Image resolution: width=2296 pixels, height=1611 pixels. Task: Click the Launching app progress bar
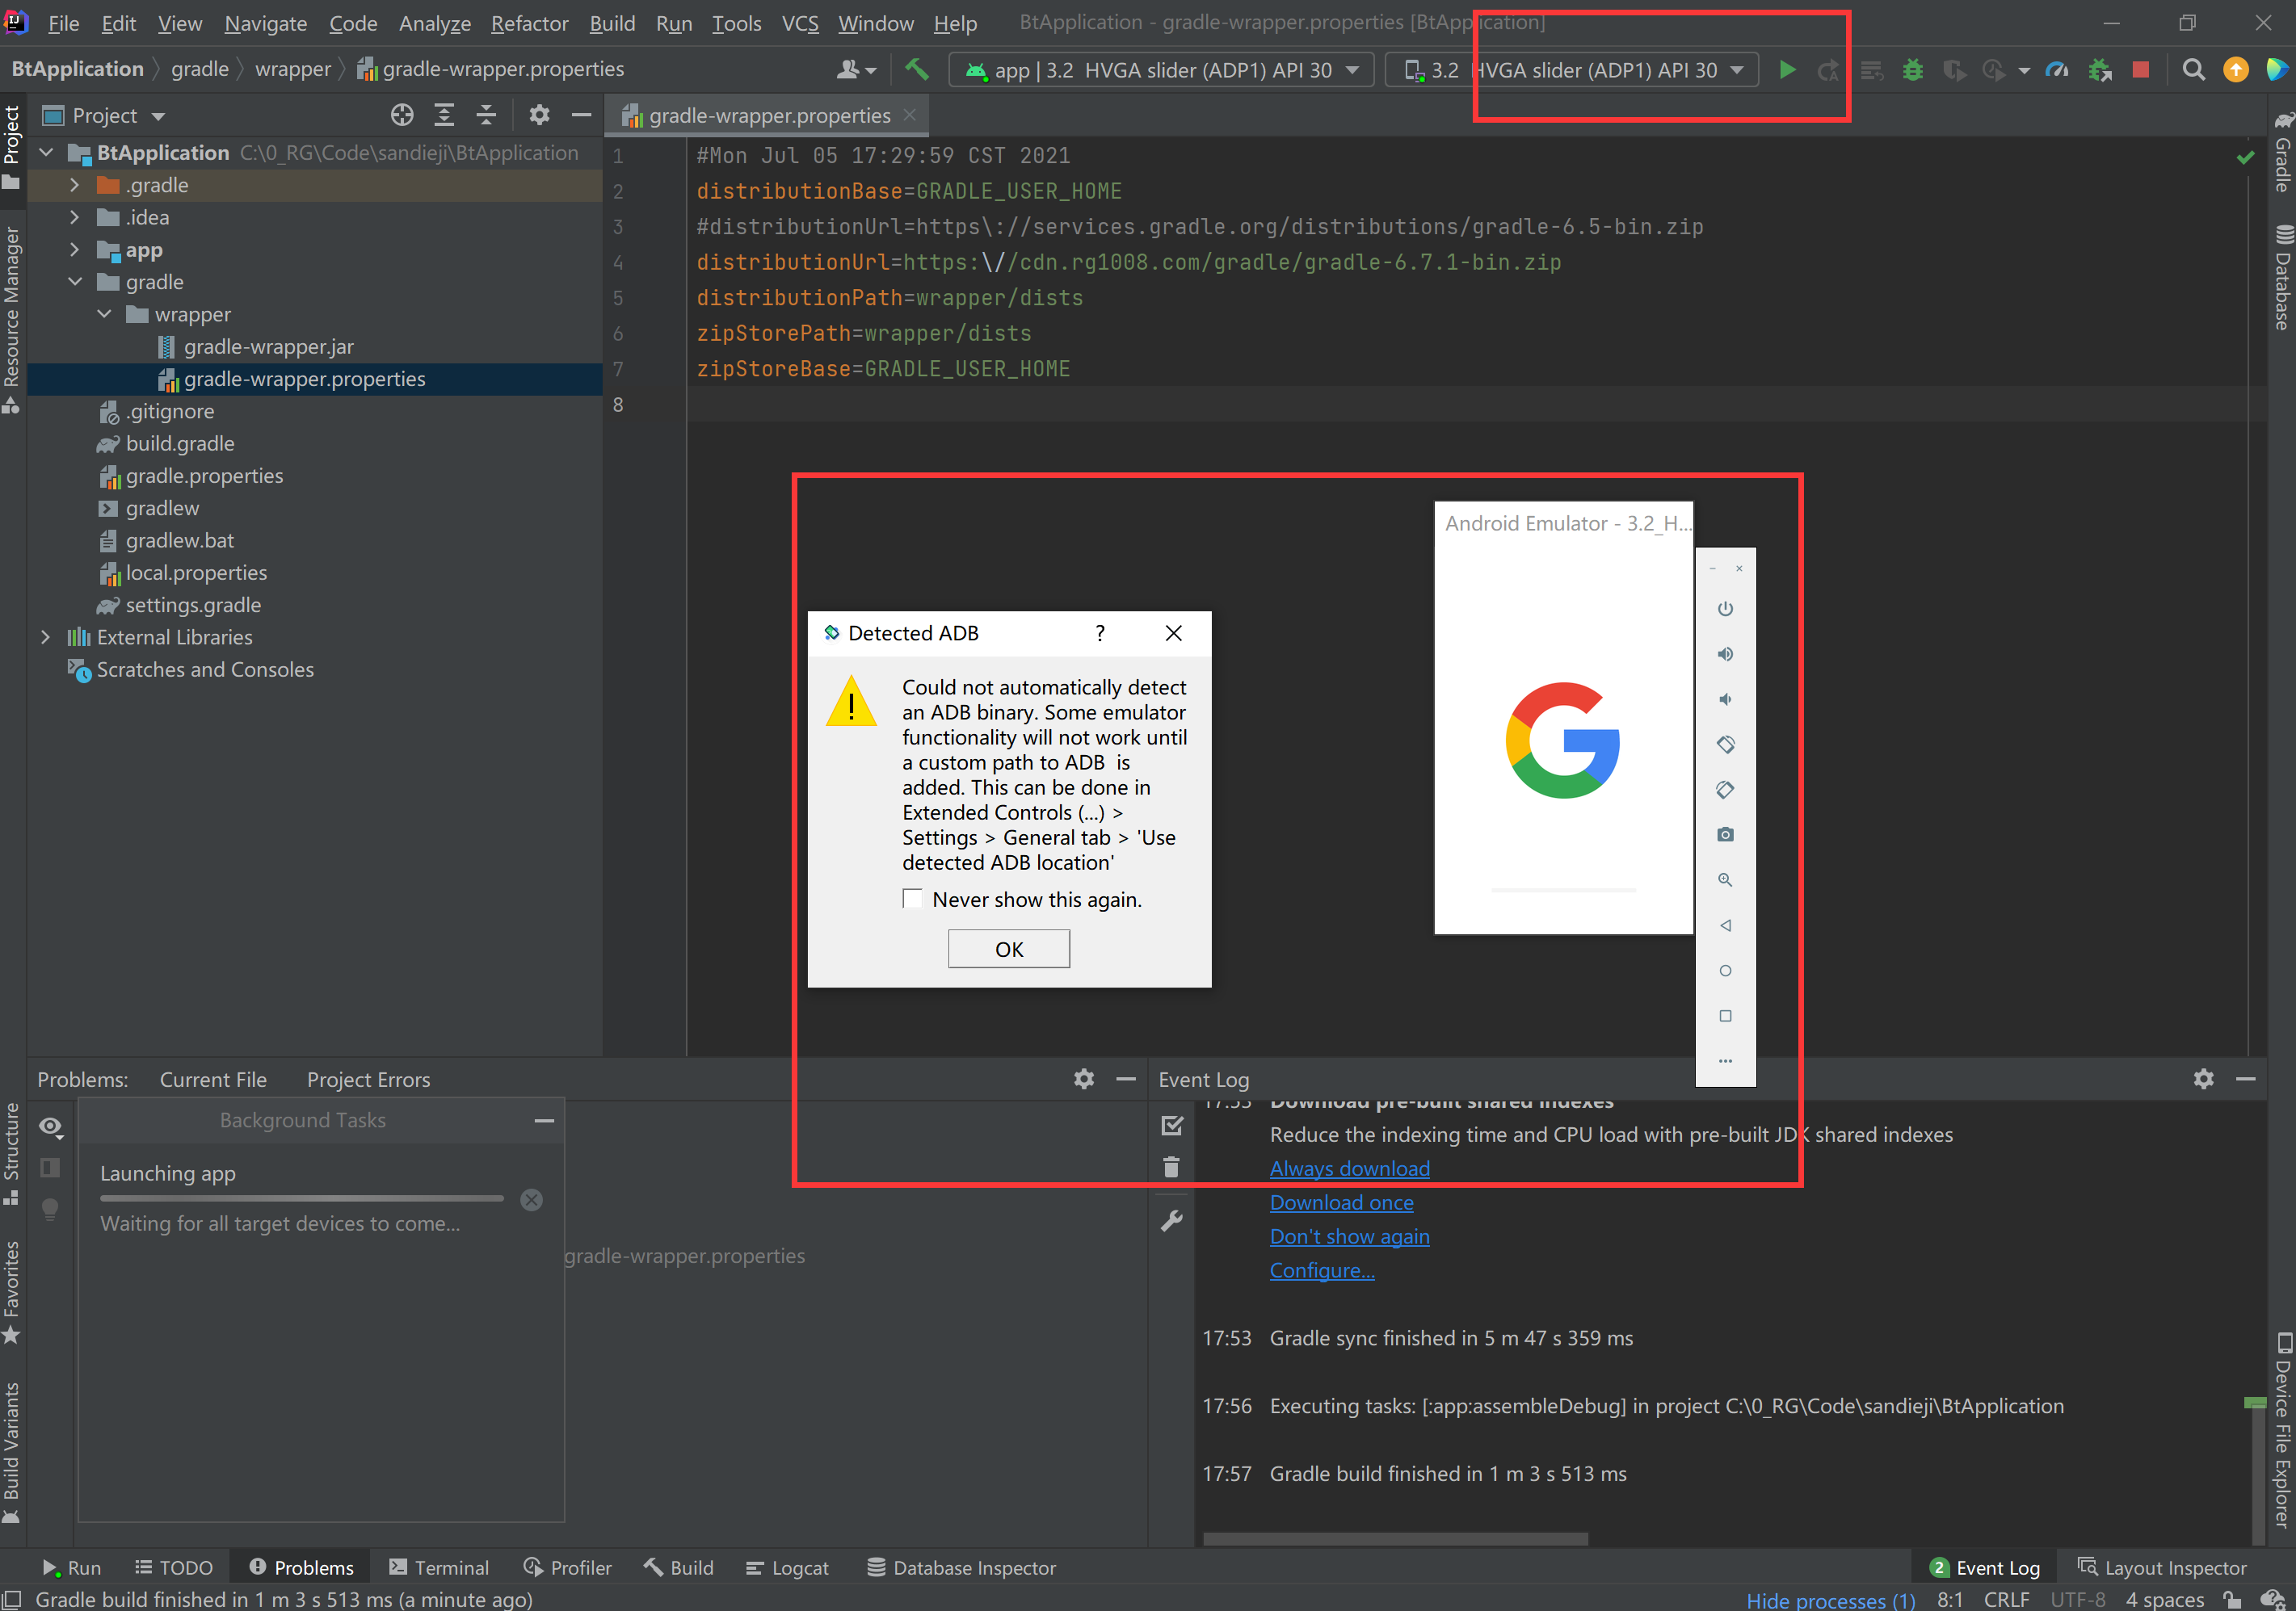pyautogui.click(x=302, y=1198)
